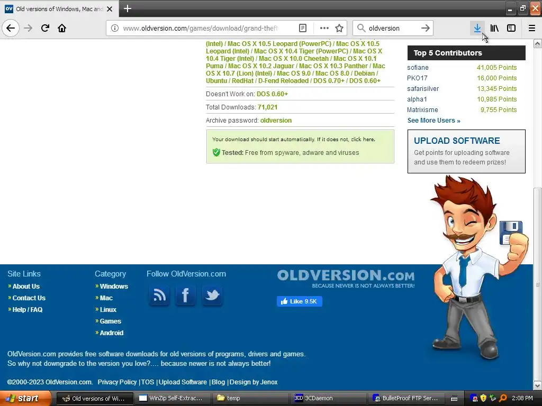The width and height of the screenshot is (542, 406).
Task: Open Android category footer link
Action: click(111, 333)
